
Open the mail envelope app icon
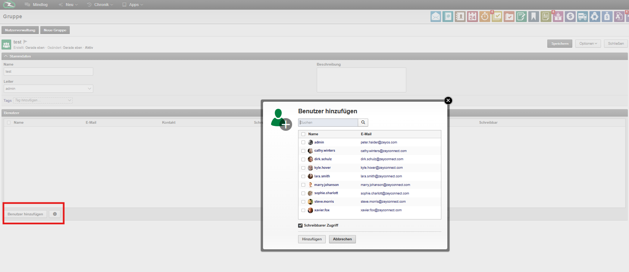coord(435,16)
